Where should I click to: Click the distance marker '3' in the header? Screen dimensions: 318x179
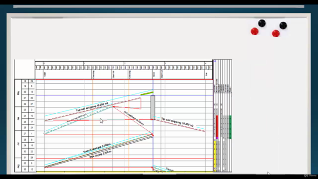pos(165,64)
